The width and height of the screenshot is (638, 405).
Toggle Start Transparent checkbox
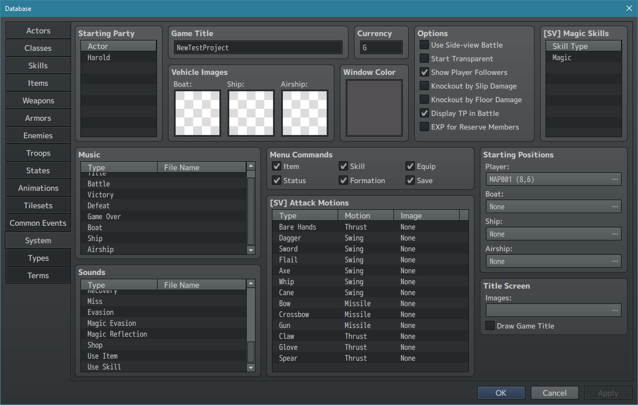pos(425,58)
